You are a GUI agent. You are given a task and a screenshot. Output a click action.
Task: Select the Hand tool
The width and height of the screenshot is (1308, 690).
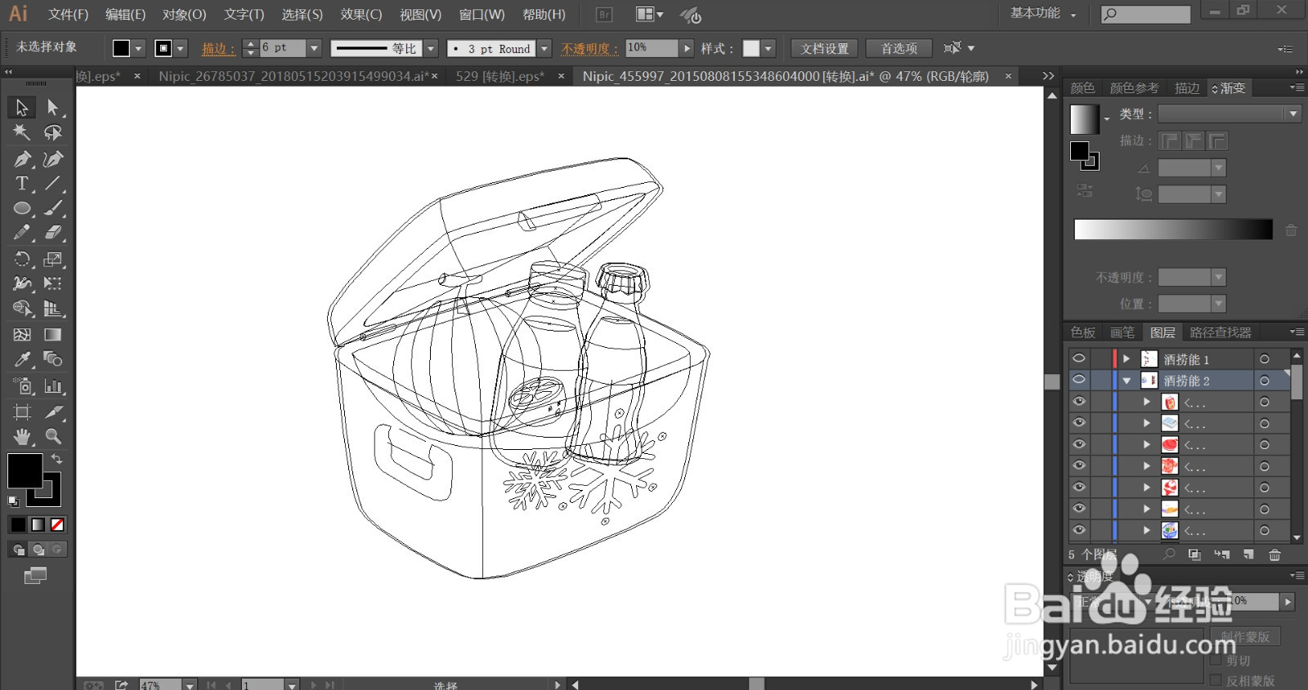pyautogui.click(x=22, y=436)
